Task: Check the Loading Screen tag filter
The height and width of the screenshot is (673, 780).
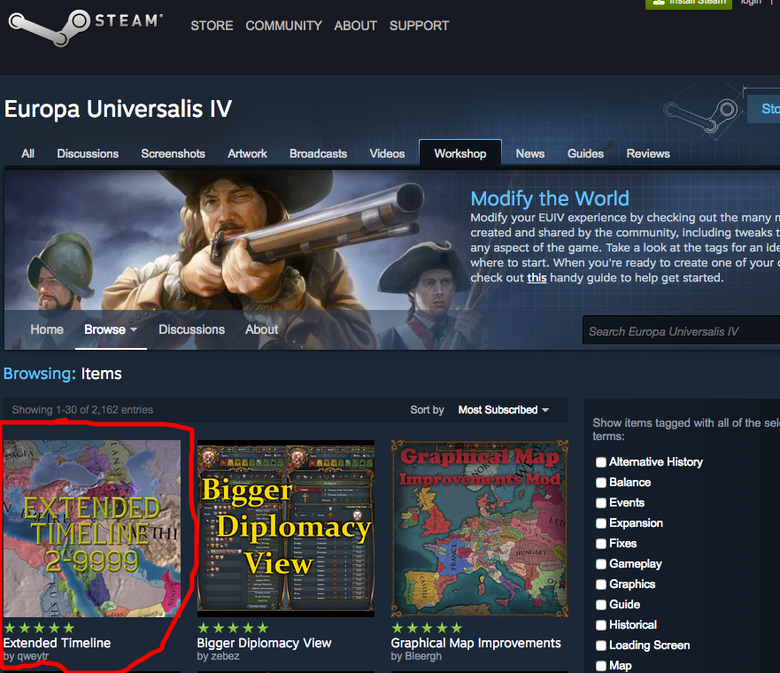Action: point(601,646)
